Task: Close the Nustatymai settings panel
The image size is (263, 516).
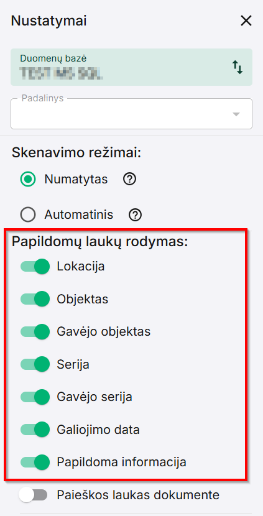Action: (x=246, y=21)
